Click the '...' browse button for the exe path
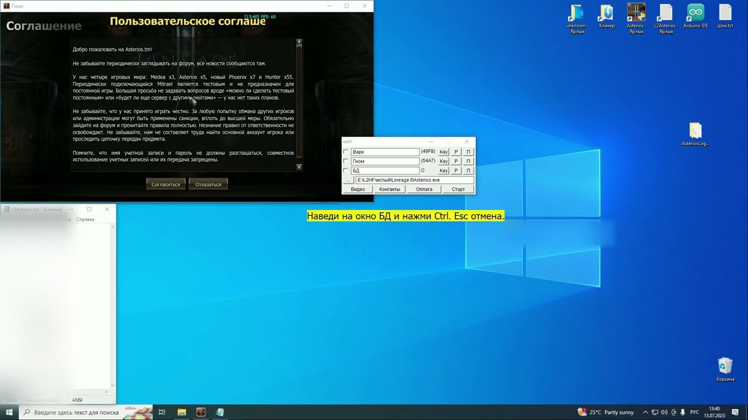Screen dimensions: 748x420 point(348,180)
